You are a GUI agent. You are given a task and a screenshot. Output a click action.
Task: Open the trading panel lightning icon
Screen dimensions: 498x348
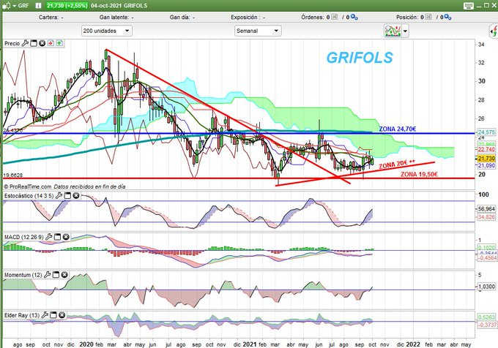[x=493, y=31]
